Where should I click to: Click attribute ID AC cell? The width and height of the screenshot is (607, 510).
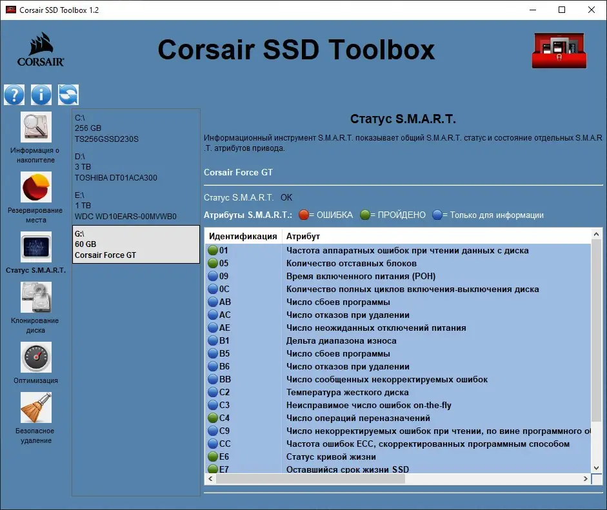[x=243, y=315]
